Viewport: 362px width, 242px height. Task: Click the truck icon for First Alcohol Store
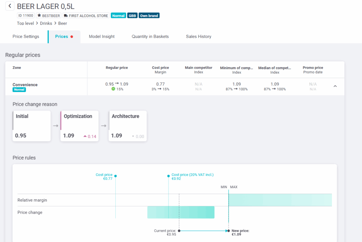point(66,16)
